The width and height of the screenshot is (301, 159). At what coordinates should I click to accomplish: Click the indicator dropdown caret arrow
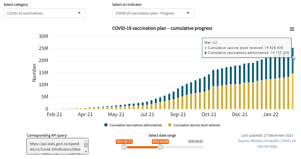[x=188, y=13]
